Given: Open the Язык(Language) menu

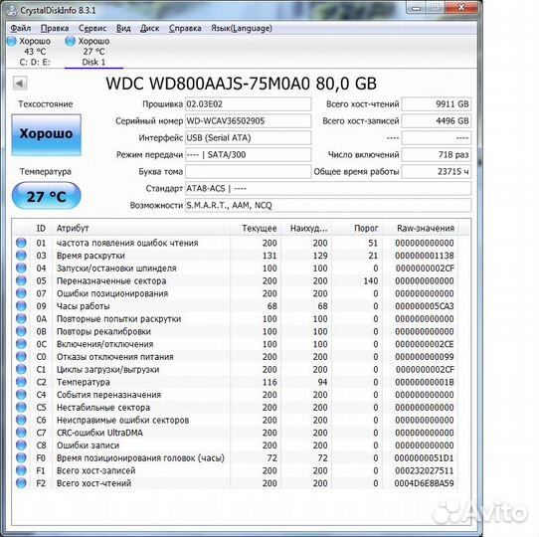Looking at the screenshot, I should click(x=242, y=28).
